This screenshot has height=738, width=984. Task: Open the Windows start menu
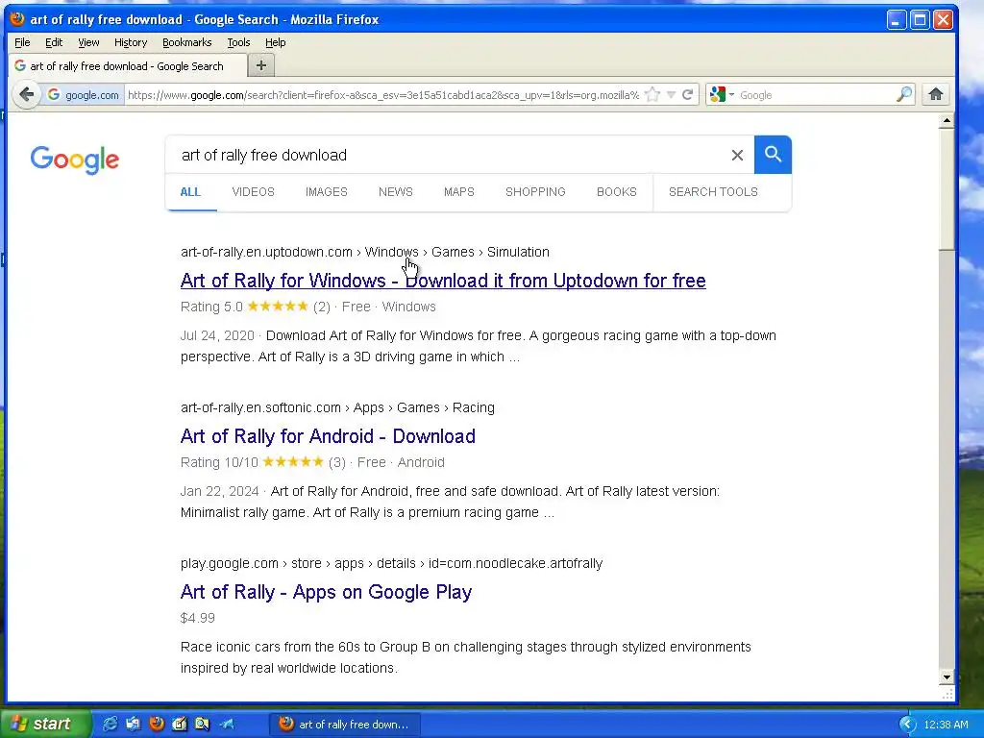(45, 724)
